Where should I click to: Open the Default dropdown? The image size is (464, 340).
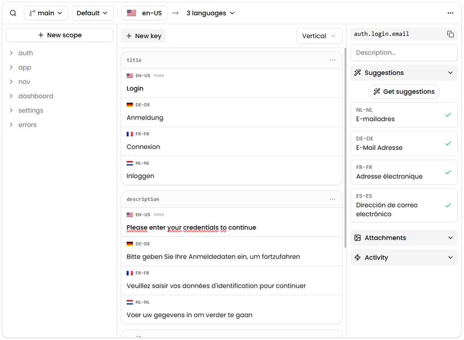tap(92, 13)
